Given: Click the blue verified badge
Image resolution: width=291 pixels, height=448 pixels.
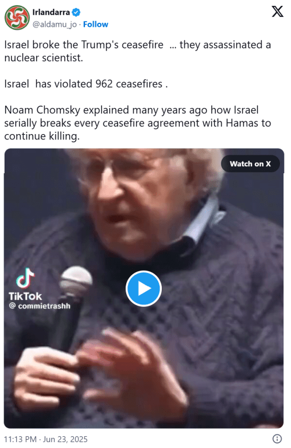Looking at the screenshot, I should coord(76,12).
